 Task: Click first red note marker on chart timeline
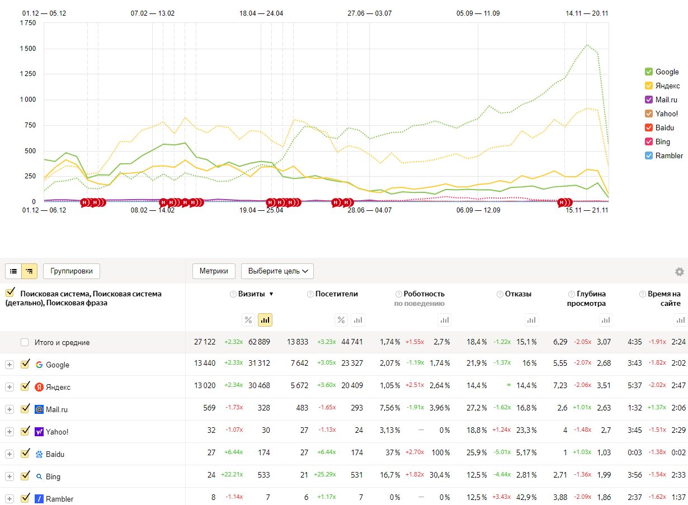(x=85, y=202)
